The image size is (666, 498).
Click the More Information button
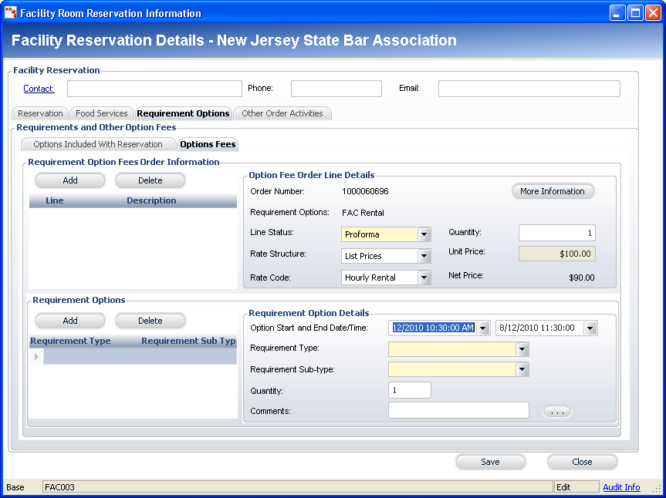click(x=553, y=191)
